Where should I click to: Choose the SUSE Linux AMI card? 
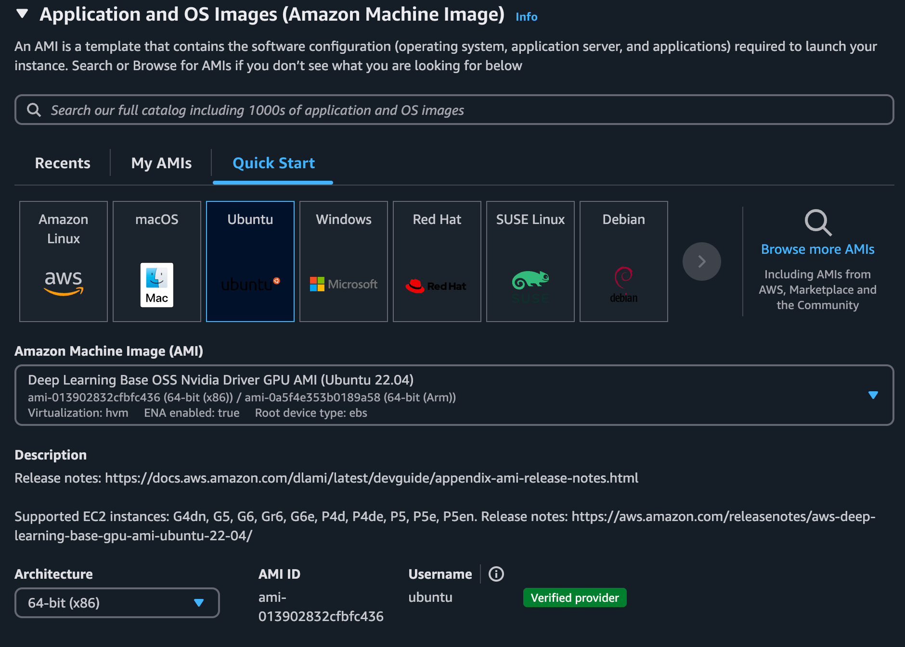click(530, 261)
